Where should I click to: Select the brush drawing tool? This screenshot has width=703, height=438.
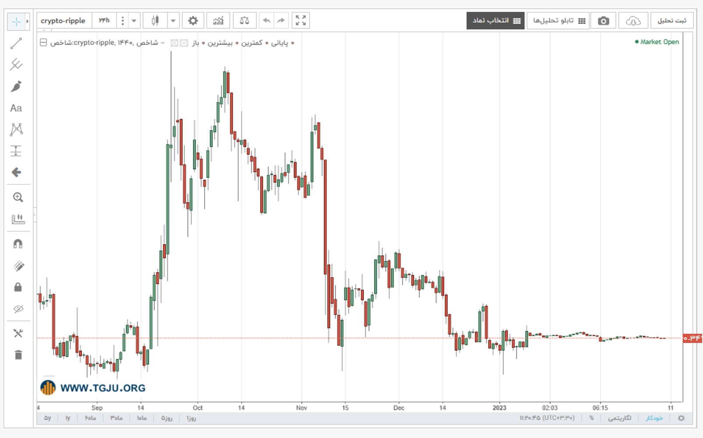coord(16,86)
